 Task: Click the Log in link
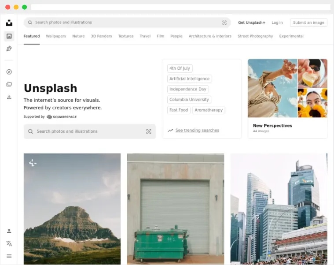(277, 22)
